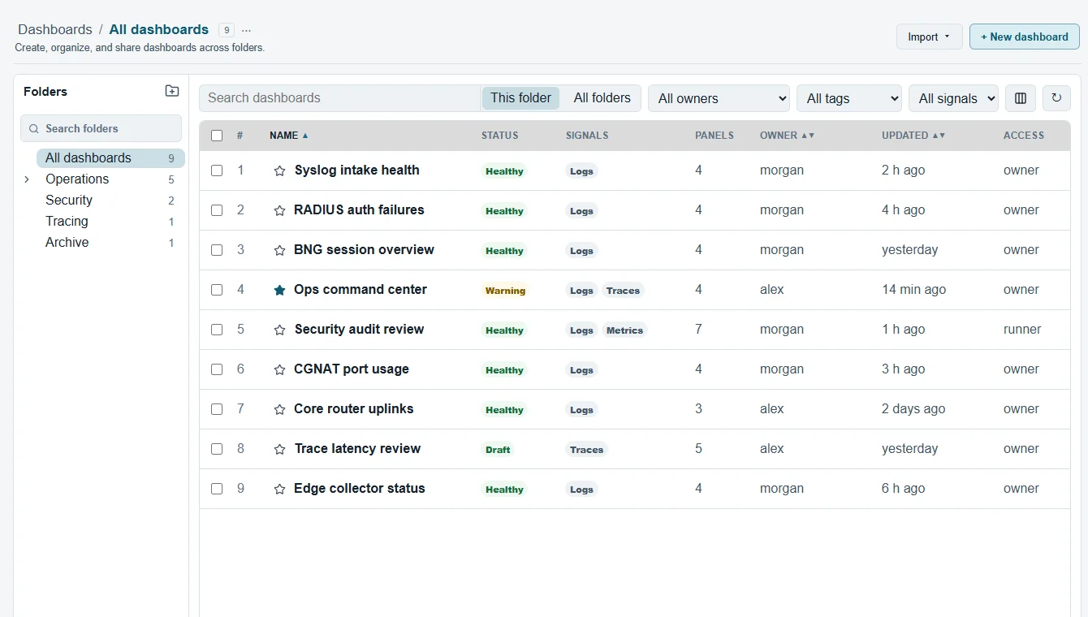
Task: Click the Warning status badge for Ops command center
Action: (x=505, y=291)
